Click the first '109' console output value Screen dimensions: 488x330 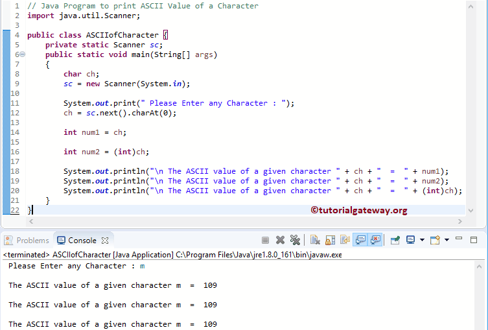210,285
